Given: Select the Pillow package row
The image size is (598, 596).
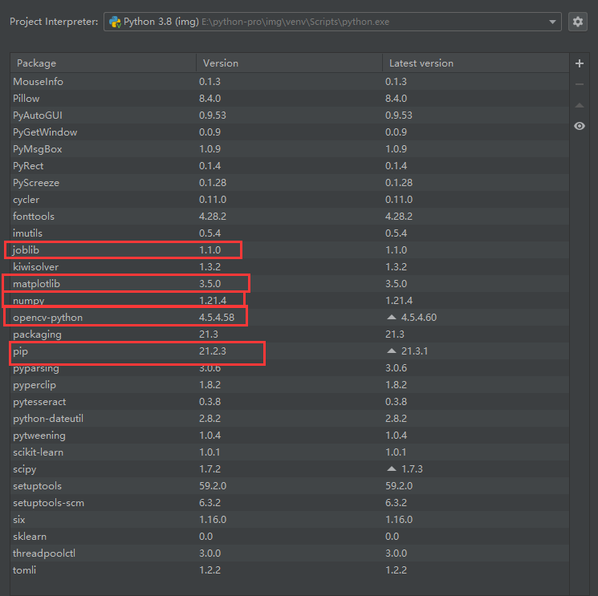Looking at the screenshot, I should [290, 99].
